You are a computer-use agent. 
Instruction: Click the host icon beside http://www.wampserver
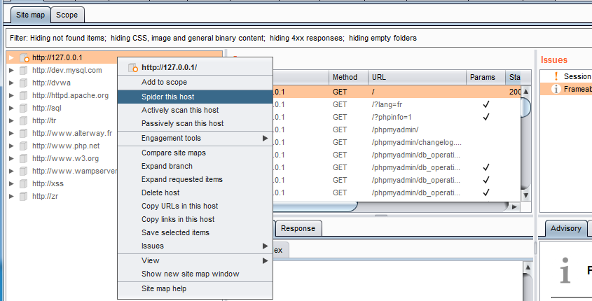[x=23, y=171]
